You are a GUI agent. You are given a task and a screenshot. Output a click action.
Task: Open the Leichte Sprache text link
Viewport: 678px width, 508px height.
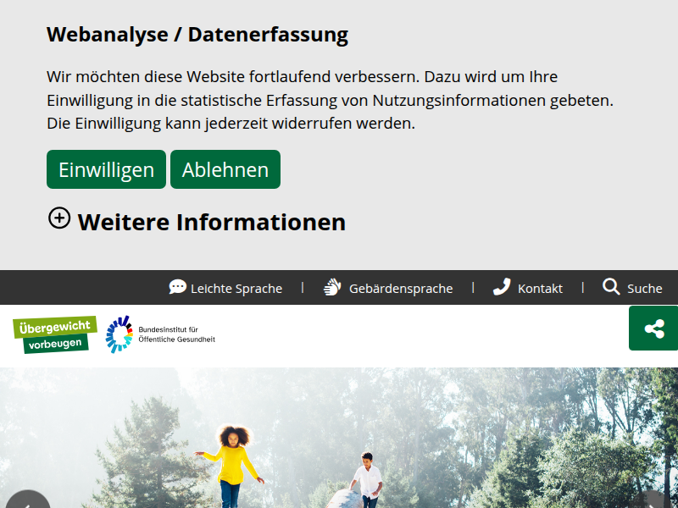pyautogui.click(x=236, y=289)
